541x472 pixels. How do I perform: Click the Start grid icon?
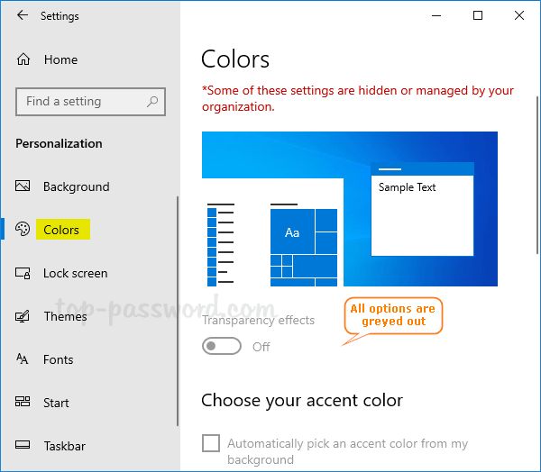[23, 403]
